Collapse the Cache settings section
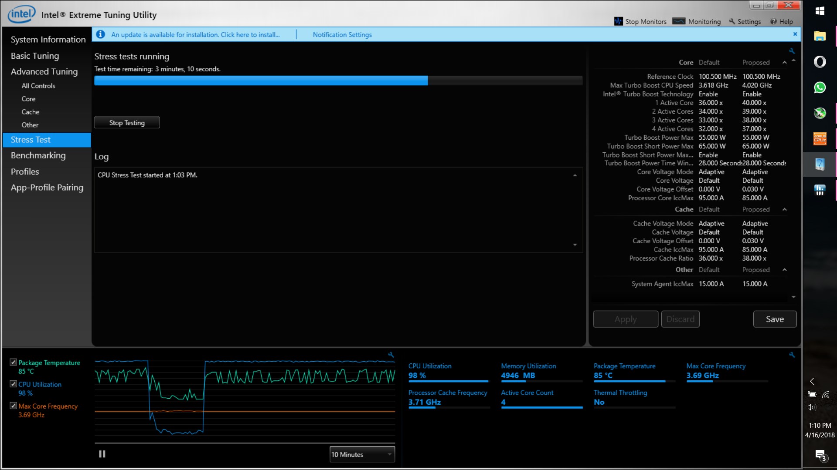The width and height of the screenshot is (837, 470). tap(785, 209)
